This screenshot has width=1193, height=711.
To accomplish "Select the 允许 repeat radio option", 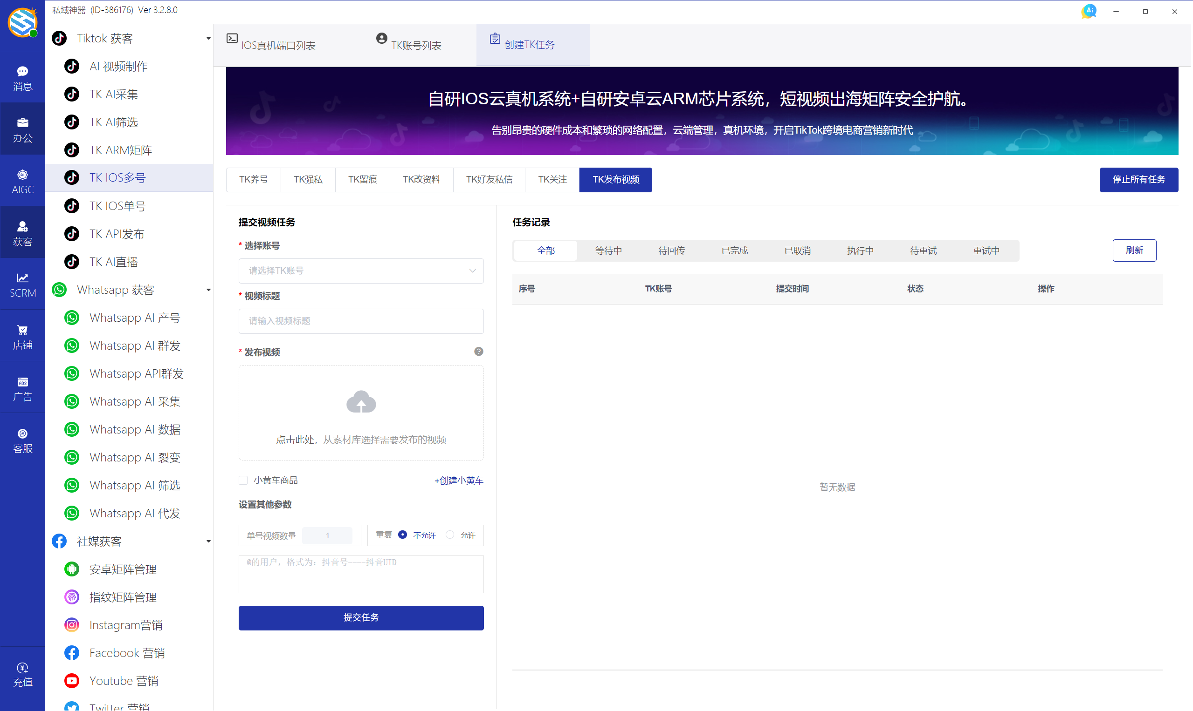I will tap(450, 535).
